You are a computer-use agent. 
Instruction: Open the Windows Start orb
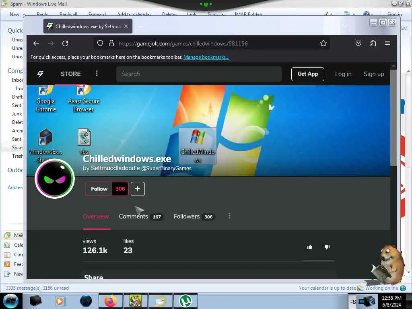point(11,301)
